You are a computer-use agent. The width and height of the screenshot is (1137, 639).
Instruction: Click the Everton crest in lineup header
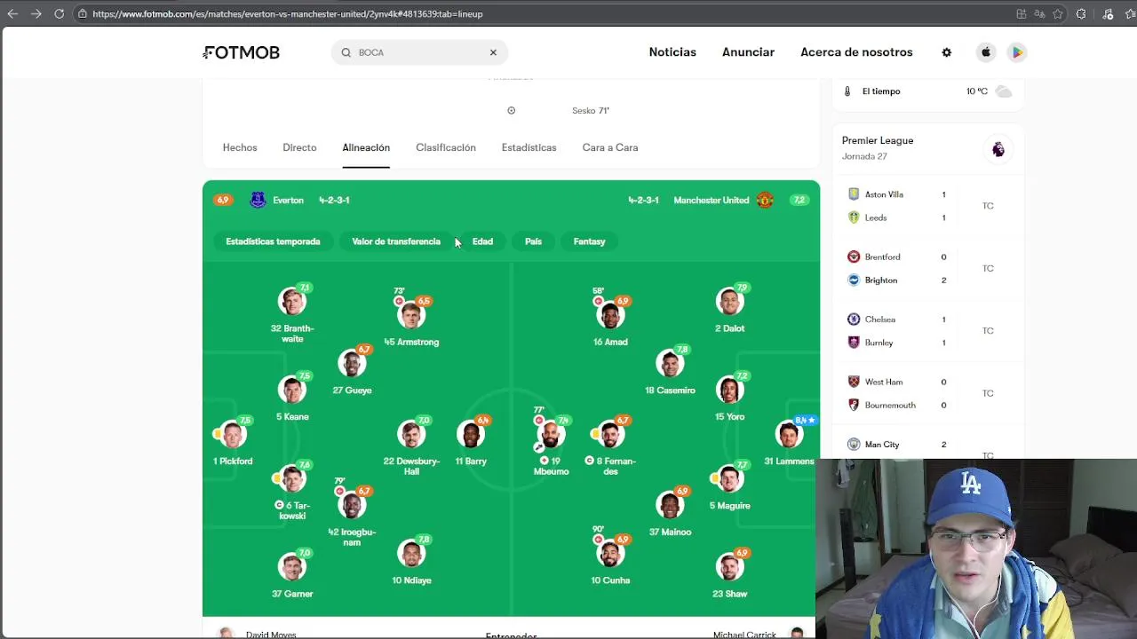pos(258,201)
